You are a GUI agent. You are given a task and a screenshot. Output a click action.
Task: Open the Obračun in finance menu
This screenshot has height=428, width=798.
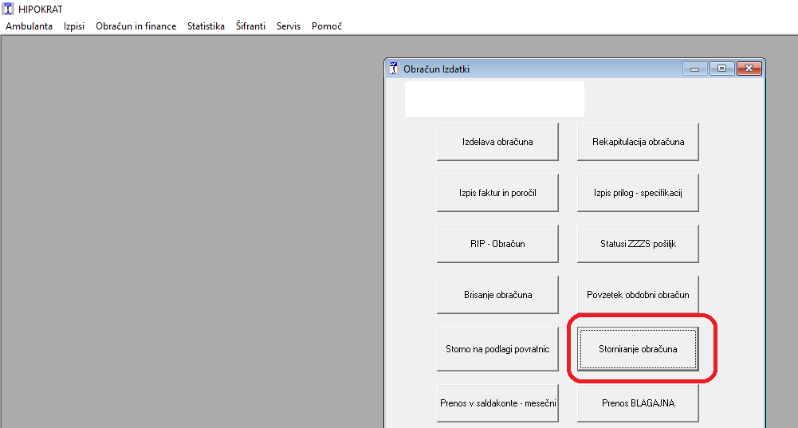pos(136,26)
